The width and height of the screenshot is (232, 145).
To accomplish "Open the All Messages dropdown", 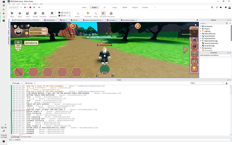I will (17, 83).
